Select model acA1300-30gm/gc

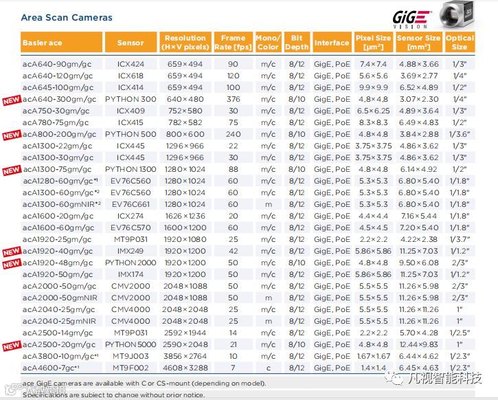pyautogui.click(x=58, y=158)
